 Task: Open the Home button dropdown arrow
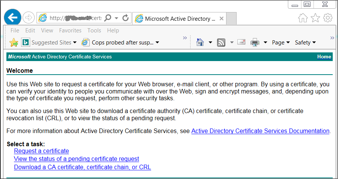click(x=210, y=43)
